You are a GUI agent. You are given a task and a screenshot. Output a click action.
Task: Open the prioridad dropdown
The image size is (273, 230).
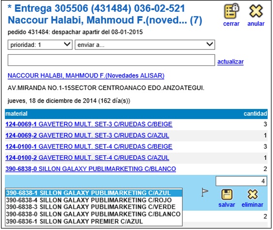point(40,45)
